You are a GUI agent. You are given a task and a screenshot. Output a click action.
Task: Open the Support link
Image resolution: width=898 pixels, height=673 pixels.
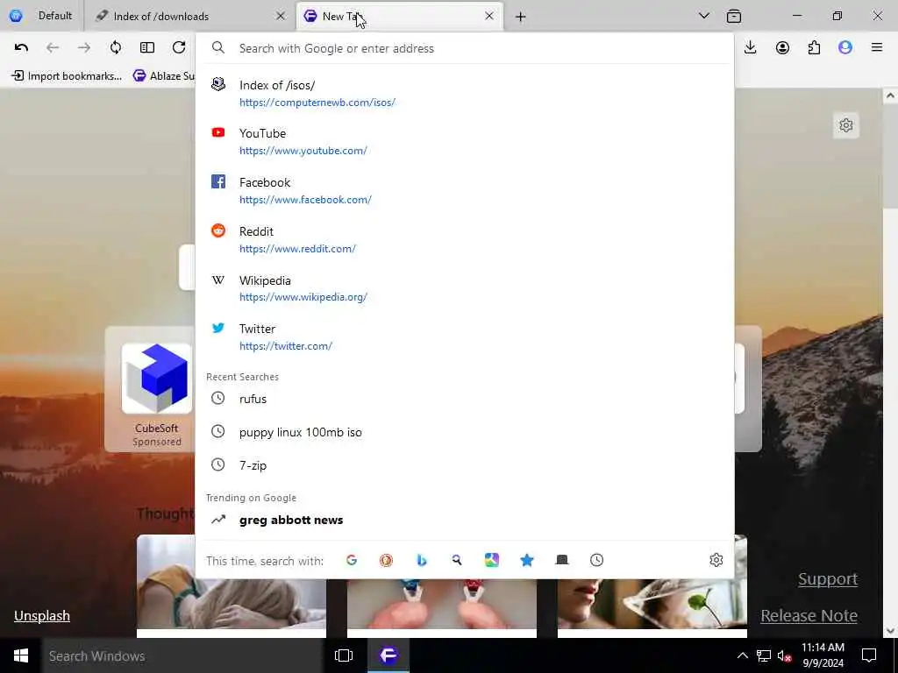[x=828, y=579]
